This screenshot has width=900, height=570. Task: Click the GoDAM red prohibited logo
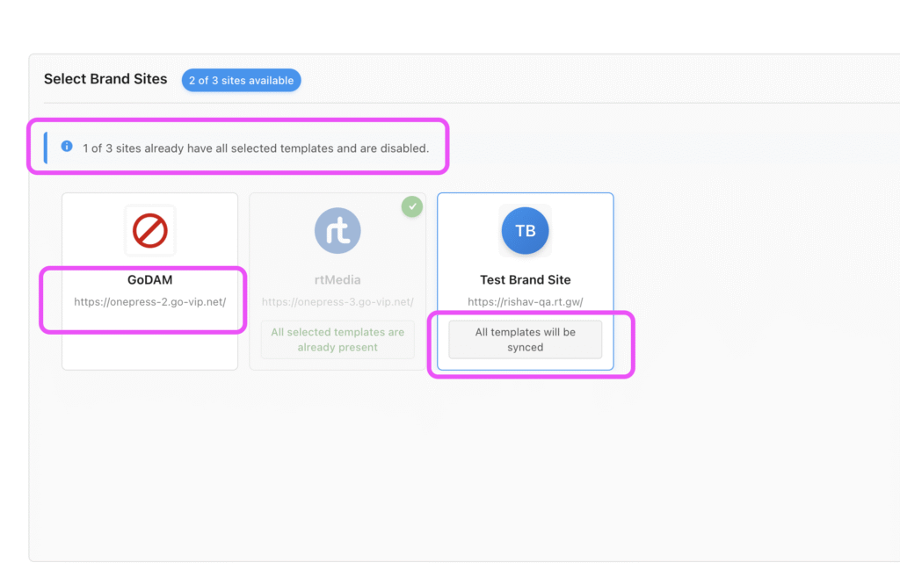tap(149, 231)
